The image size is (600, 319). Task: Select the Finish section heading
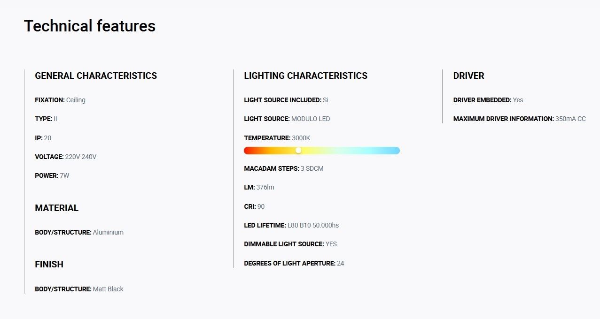49,264
